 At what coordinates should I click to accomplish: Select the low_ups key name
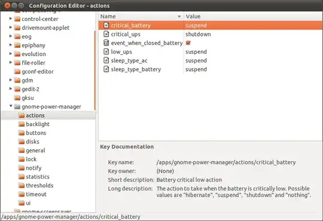tap(121, 52)
